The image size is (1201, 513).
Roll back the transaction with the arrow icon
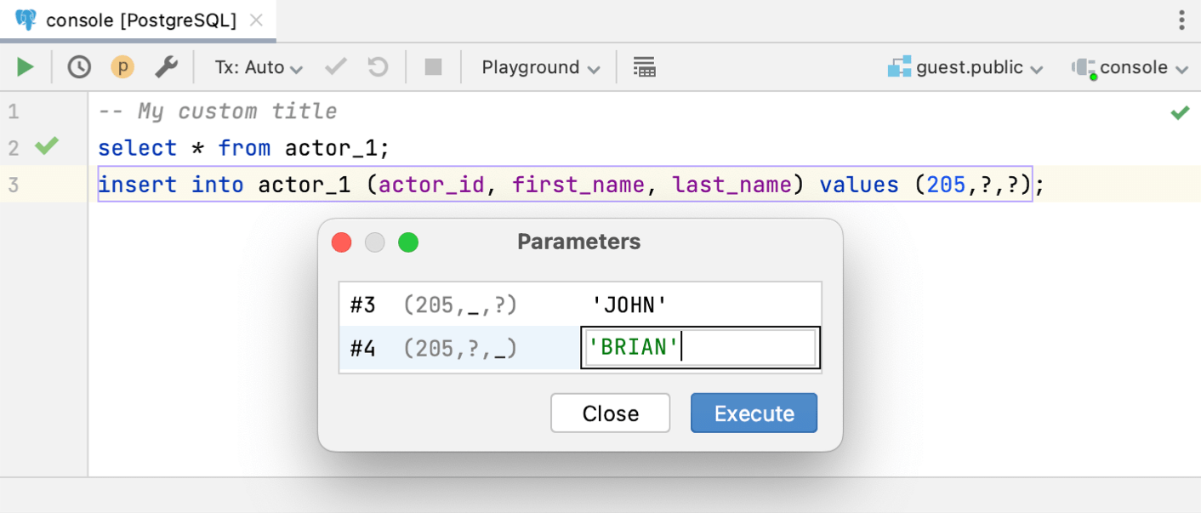(x=378, y=66)
